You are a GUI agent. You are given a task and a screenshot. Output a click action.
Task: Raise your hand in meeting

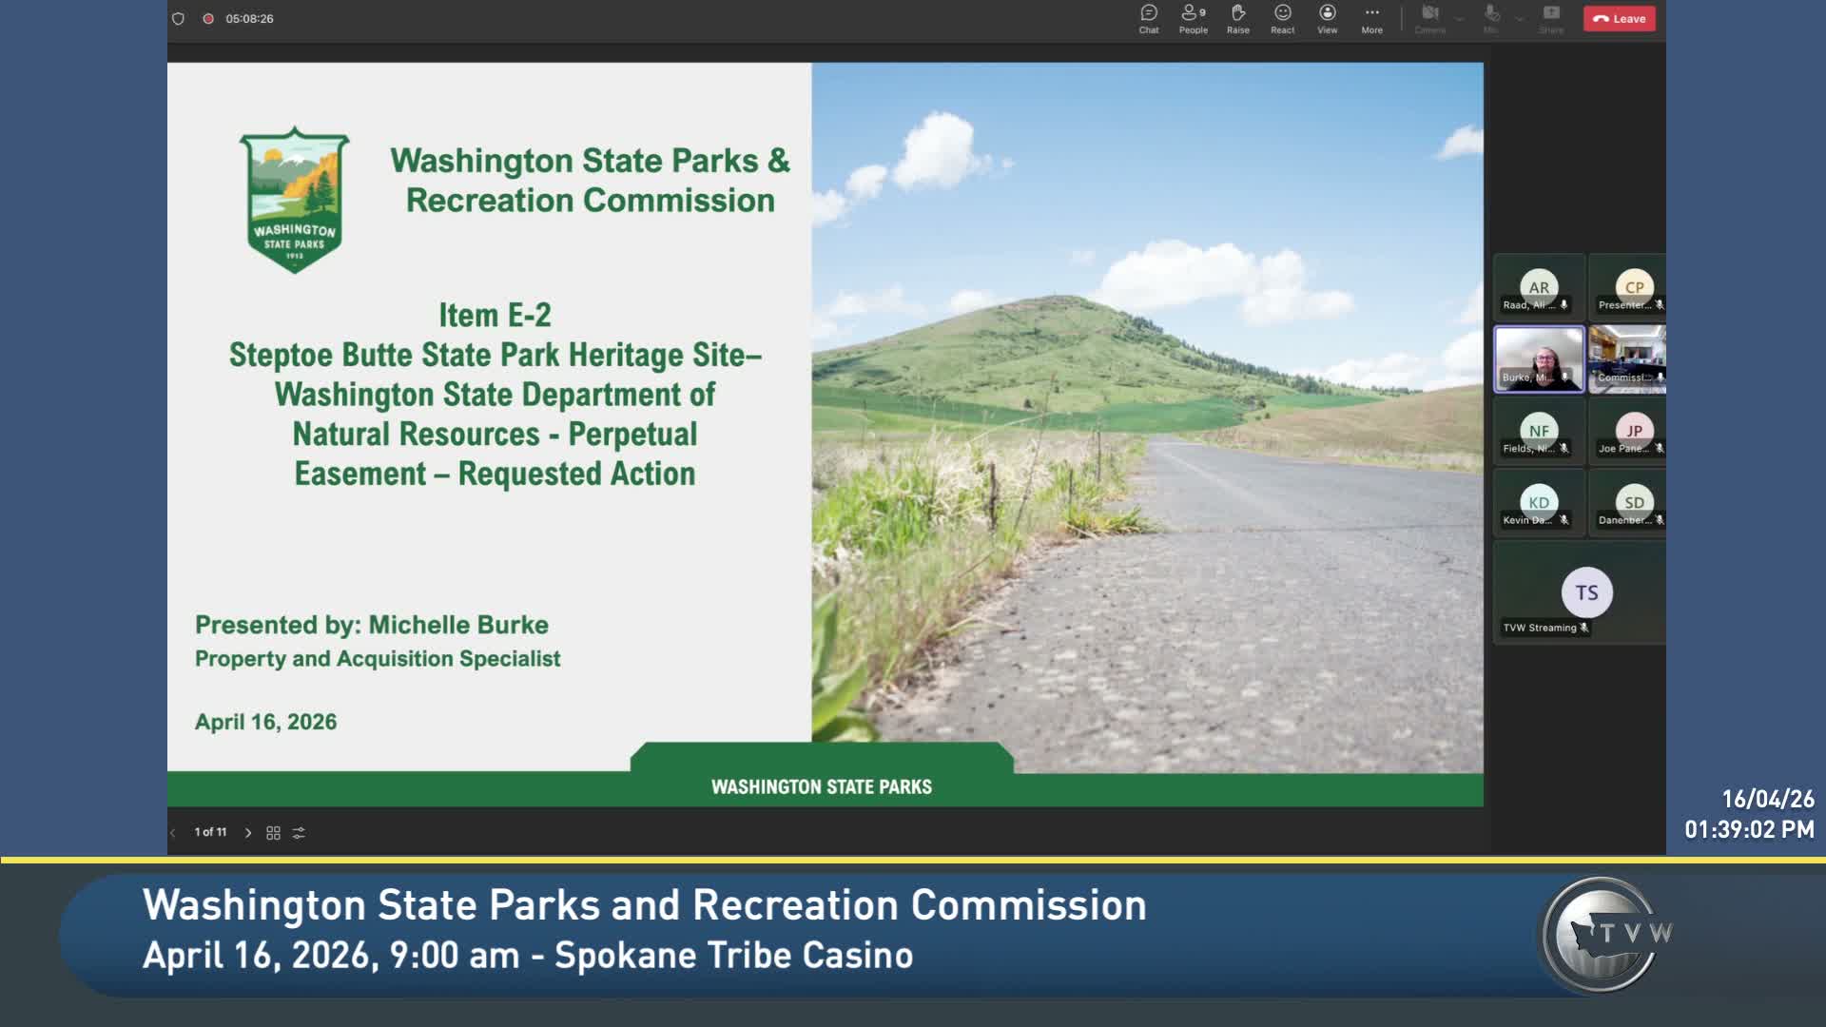click(1237, 18)
